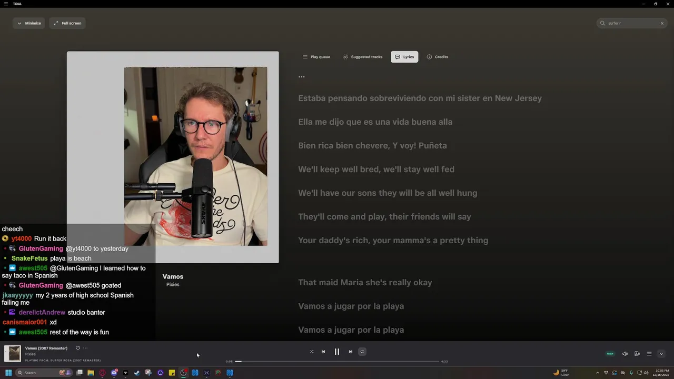Click the large album artwork image

173,157
